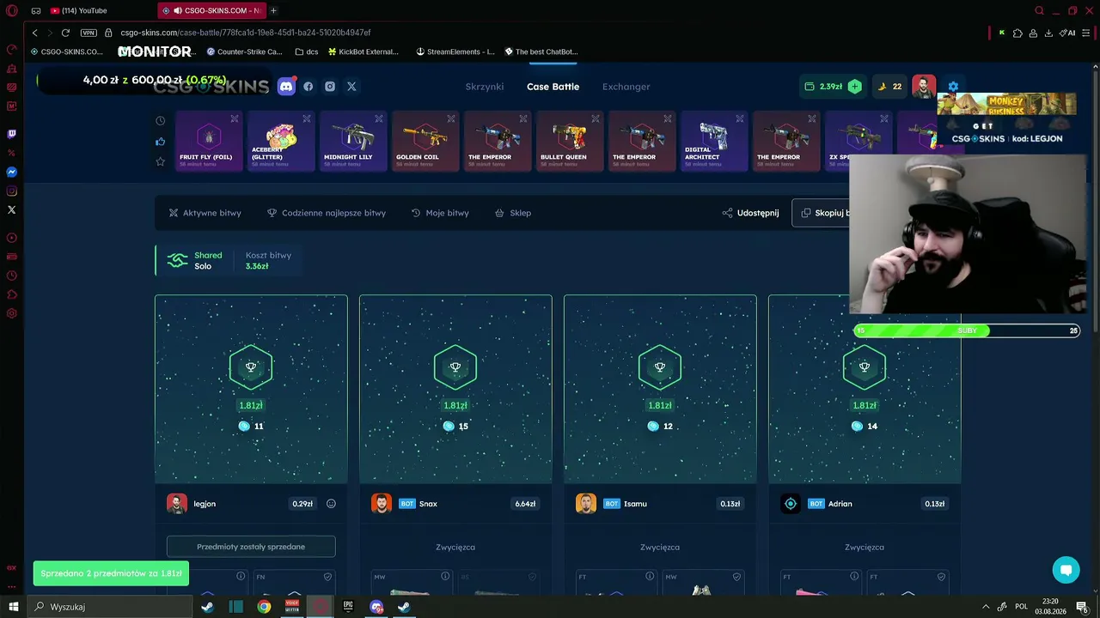1100x618 pixels.
Task: Go back in browser history
Action: point(34,33)
